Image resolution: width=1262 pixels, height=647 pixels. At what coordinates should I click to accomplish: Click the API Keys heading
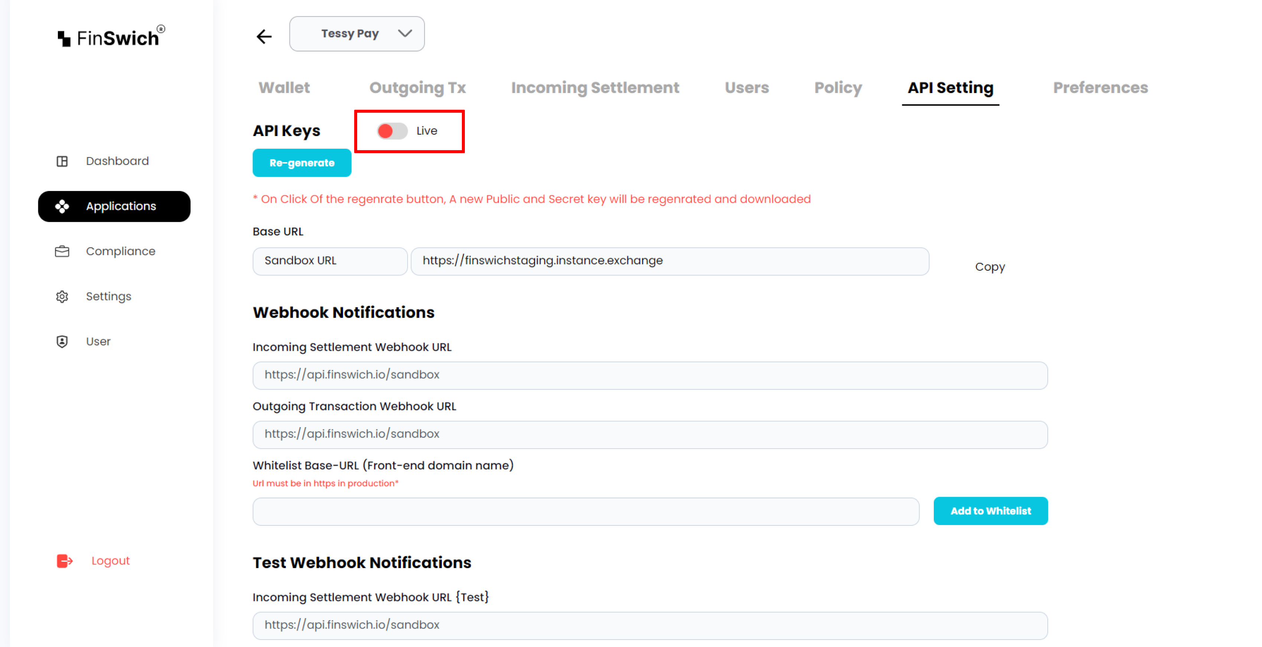pos(287,131)
